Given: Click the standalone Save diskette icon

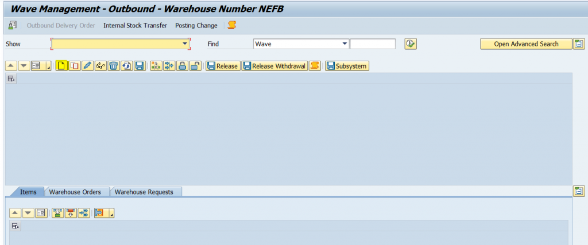Looking at the screenshot, I should coord(140,66).
